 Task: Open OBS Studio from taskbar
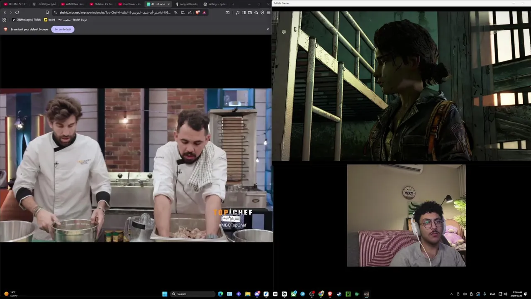point(312,294)
